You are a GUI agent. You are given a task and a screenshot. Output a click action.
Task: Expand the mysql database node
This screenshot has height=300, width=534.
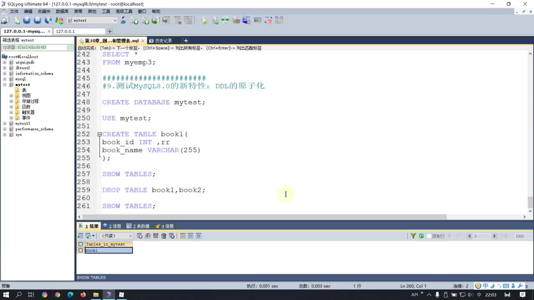5,79
